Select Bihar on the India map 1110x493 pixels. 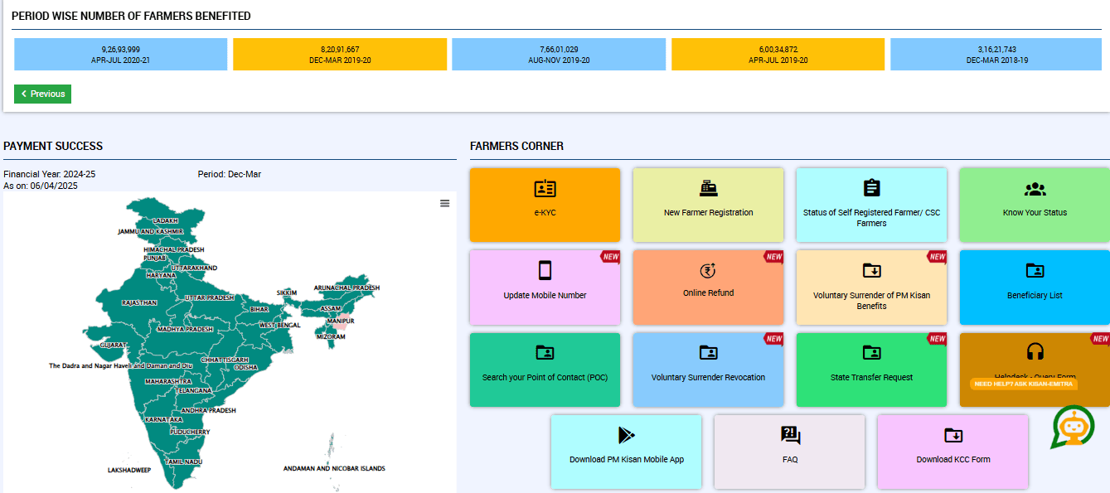click(259, 309)
